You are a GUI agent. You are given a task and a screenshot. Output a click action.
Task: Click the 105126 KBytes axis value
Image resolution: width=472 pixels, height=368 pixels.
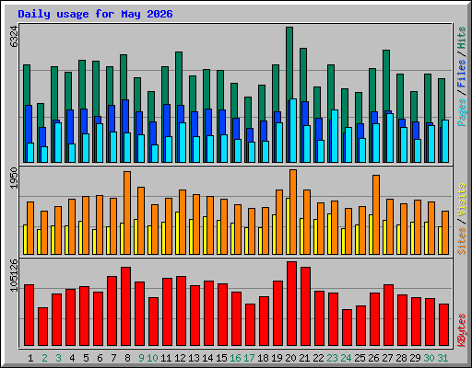(14, 275)
